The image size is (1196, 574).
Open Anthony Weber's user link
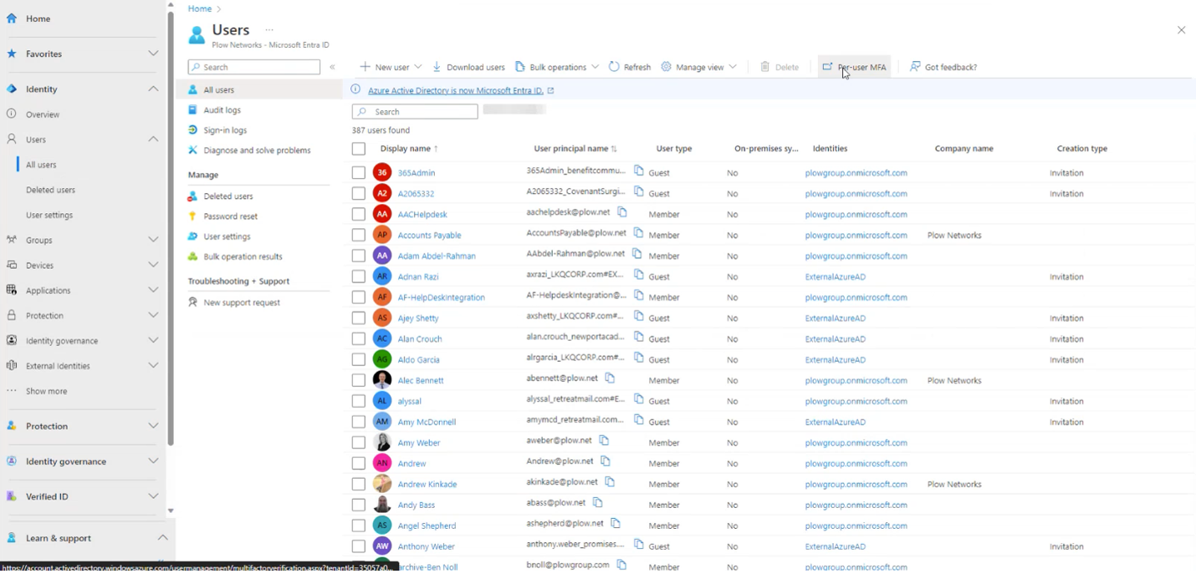point(427,546)
